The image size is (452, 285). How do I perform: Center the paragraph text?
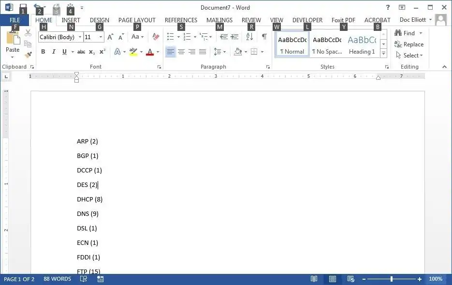pyautogui.click(x=181, y=52)
